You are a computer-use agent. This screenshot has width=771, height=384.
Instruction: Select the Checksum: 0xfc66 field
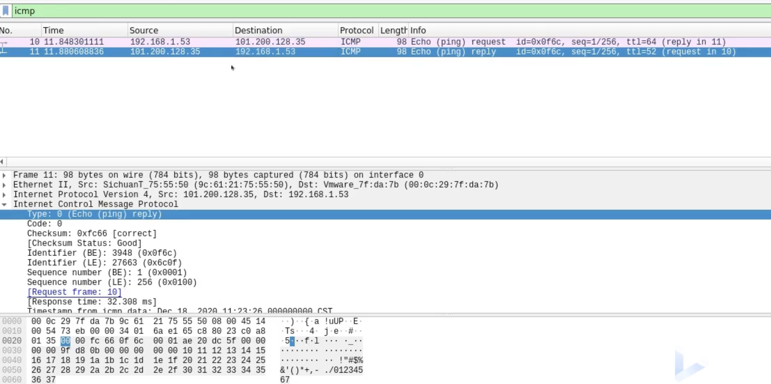pos(92,234)
